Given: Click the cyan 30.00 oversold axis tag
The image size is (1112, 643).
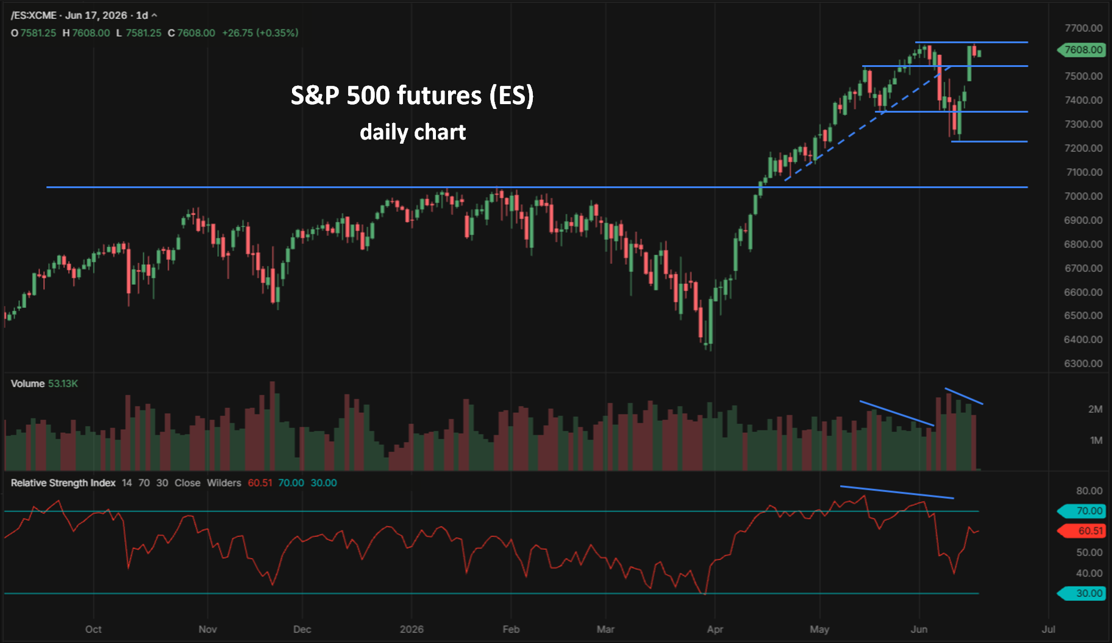Looking at the screenshot, I should (1082, 593).
